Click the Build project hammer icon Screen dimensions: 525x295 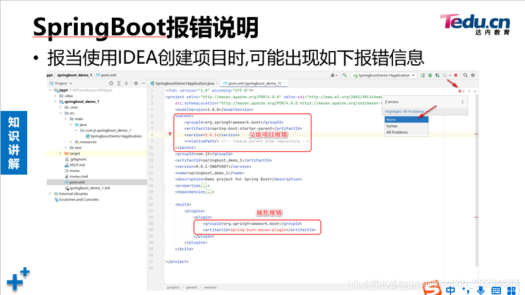click(x=344, y=76)
